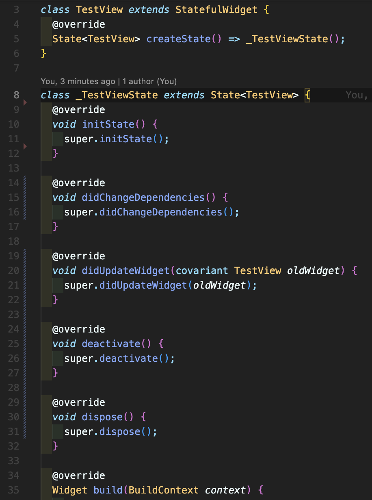
Task: Select line number 8 in the gutter
Action: click(x=16, y=95)
